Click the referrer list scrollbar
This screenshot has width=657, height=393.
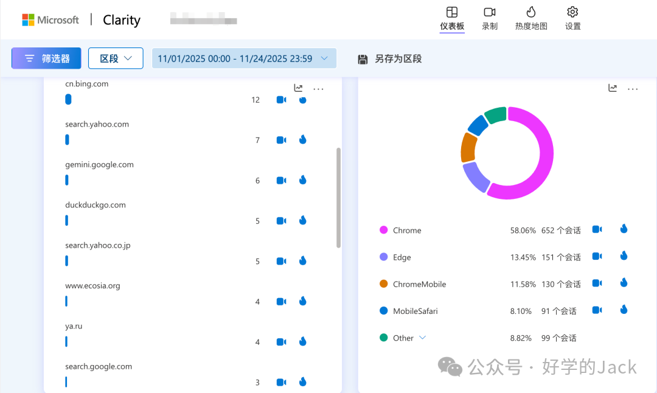click(x=339, y=198)
